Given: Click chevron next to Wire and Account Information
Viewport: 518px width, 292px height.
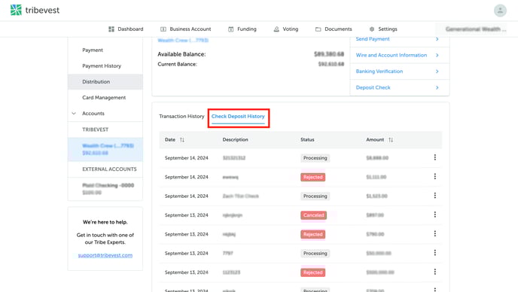Looking at the screenshot, I should [x=437, y=55].
